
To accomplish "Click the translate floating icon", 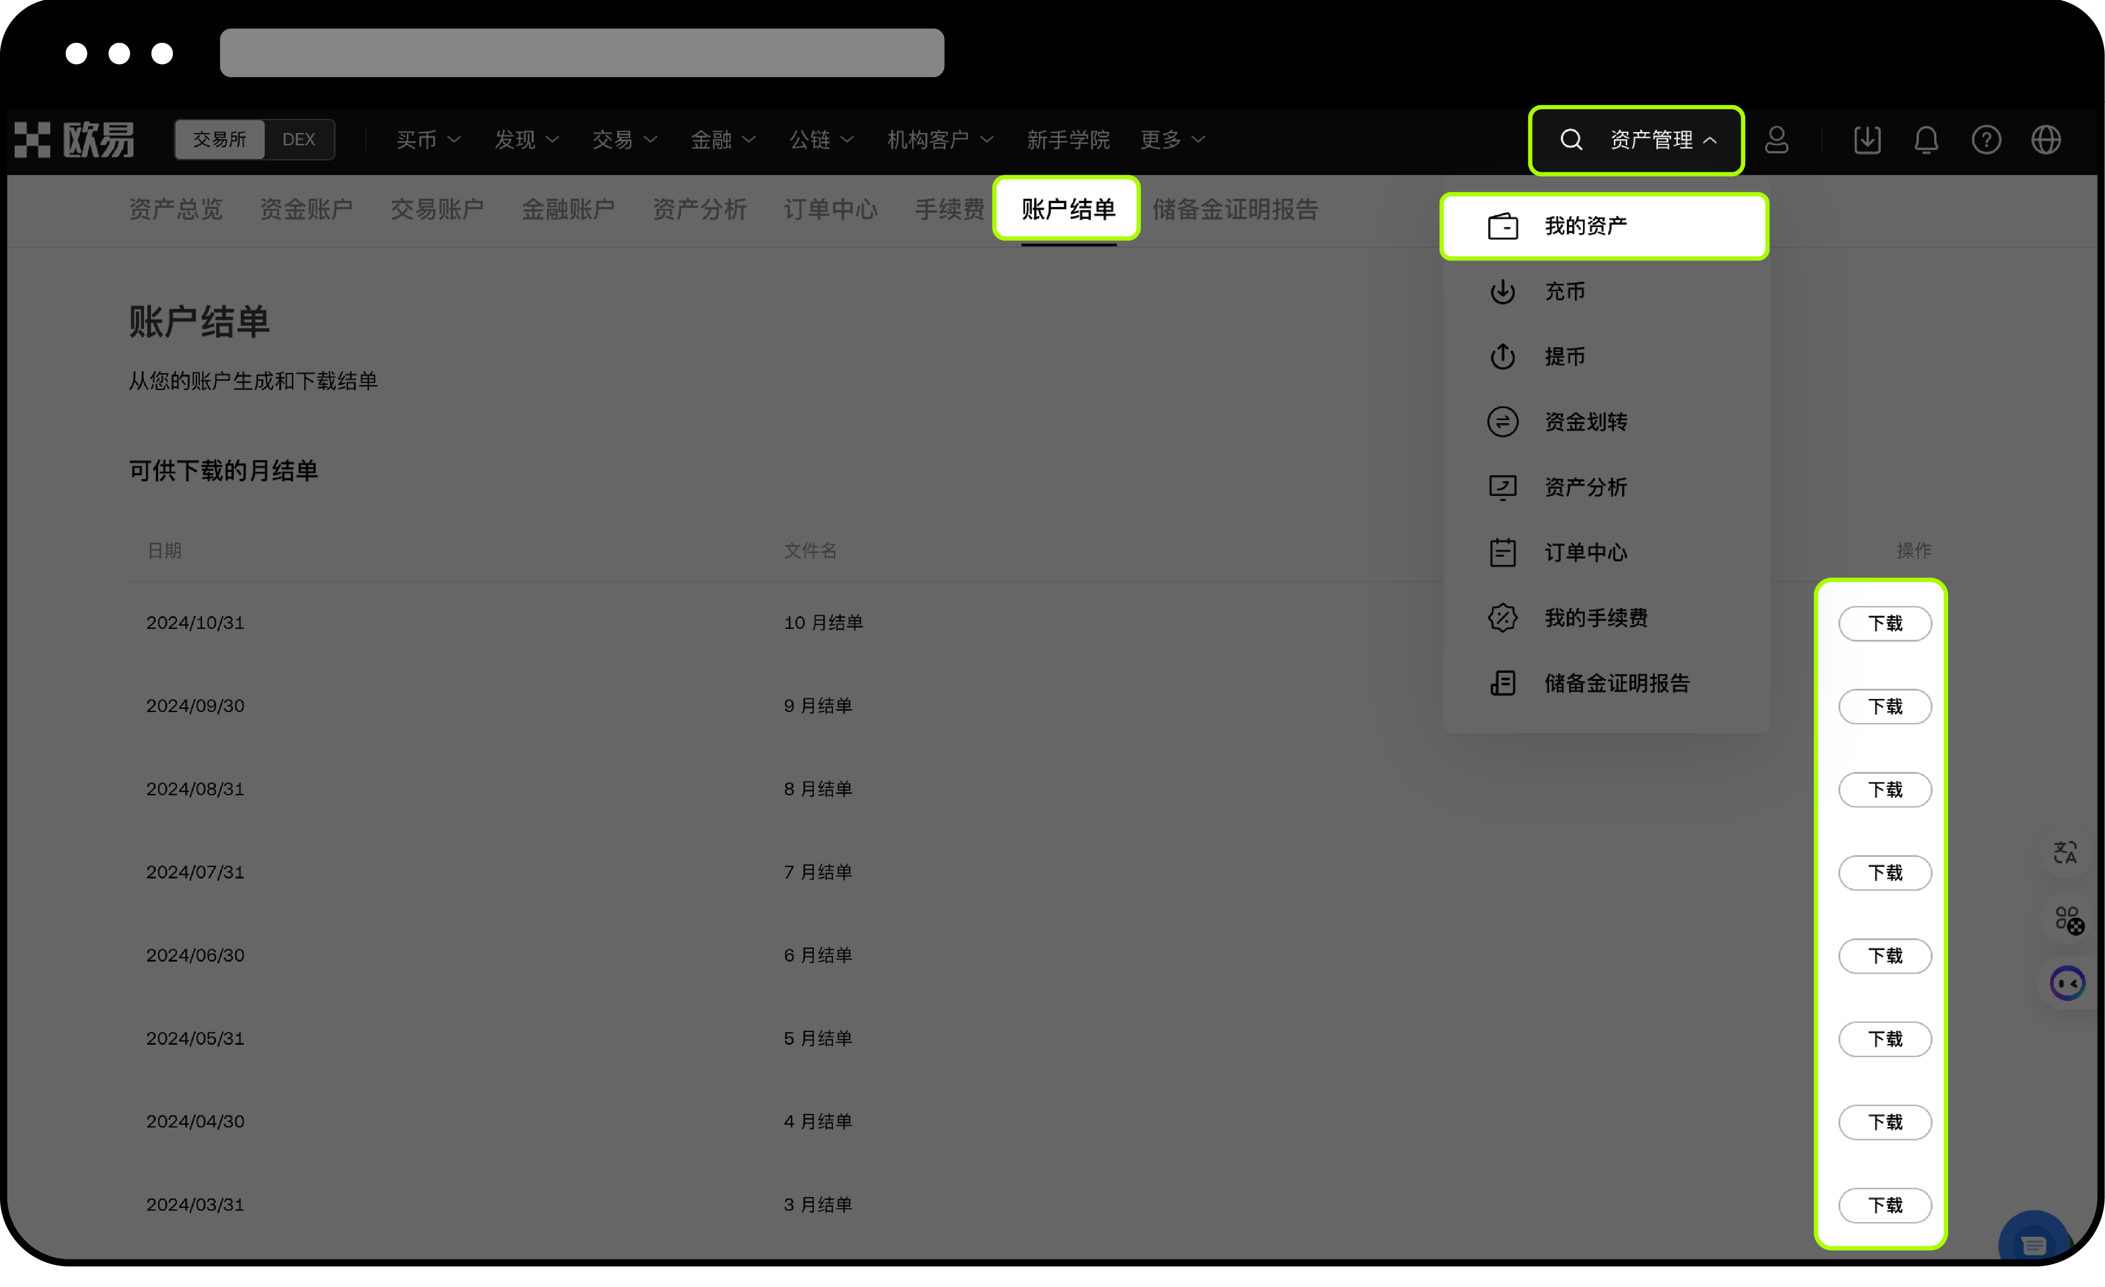I will tap(2066, 852).
